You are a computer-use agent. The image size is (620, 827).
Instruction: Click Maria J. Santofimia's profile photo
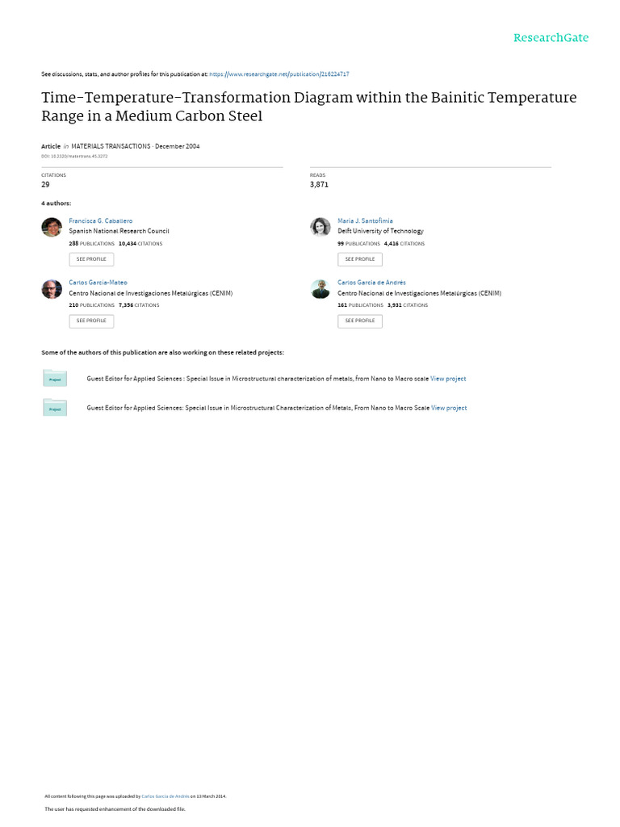point(320,227)
